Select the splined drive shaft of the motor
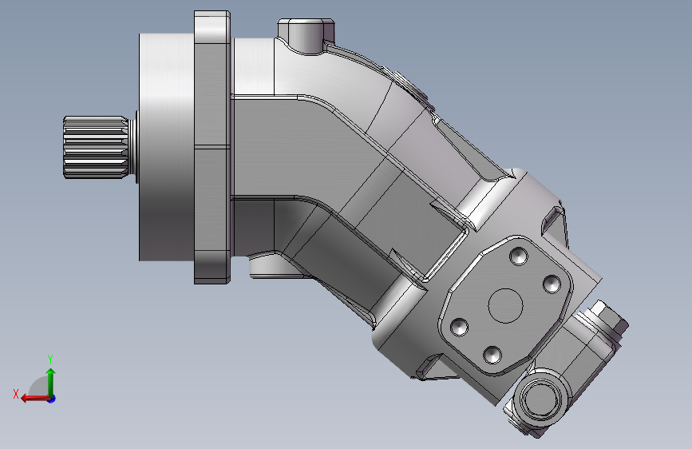Image resolution: width=692 pixels, height=449 pixels. pos(96,147)
